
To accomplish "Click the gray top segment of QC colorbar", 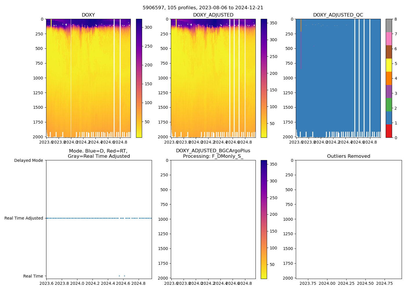I will (389, 26).
